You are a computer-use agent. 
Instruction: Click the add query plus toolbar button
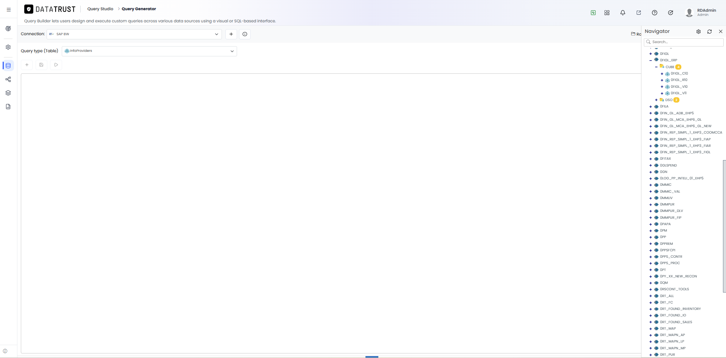pyautogui.click(x=27, y=65)
